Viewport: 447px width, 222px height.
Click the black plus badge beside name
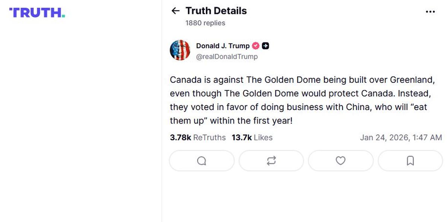click(265, 46)
